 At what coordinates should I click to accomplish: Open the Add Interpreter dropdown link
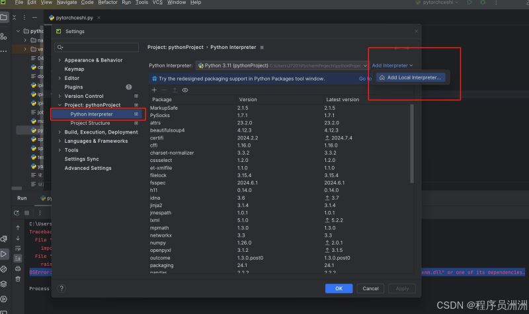(x=392, y=65)
